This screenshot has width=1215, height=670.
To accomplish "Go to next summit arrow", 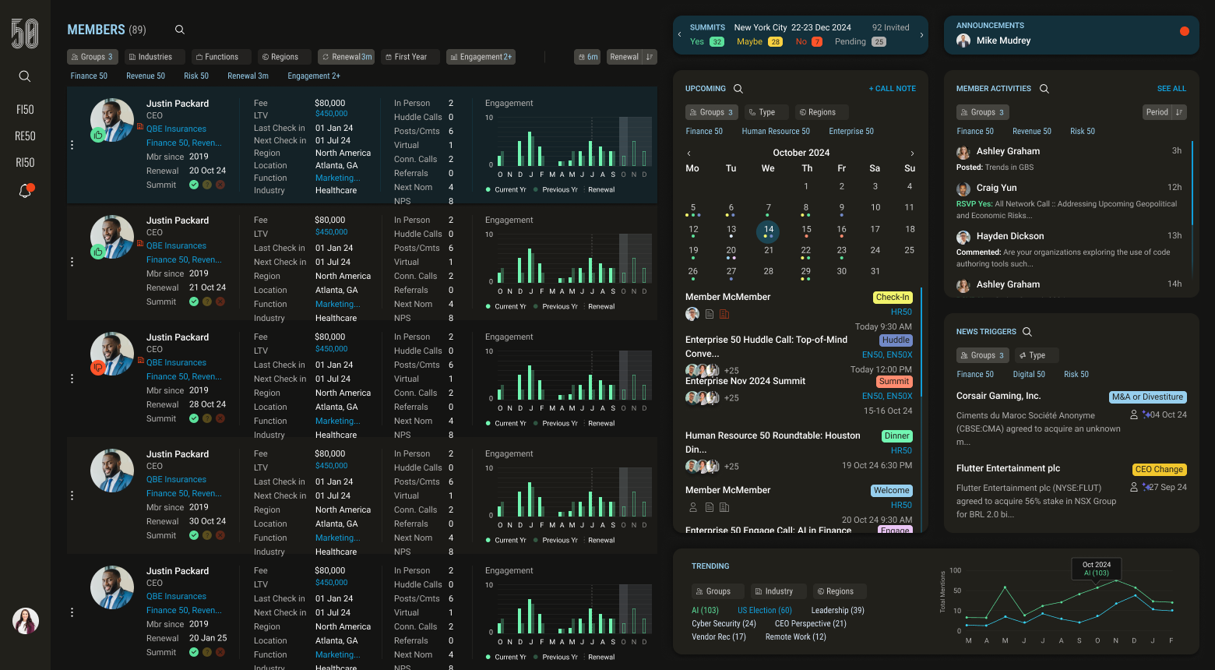I will pos(922,35).
